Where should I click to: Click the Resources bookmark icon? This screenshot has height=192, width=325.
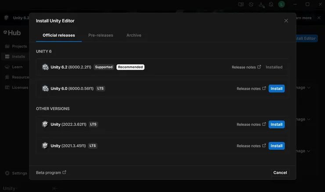point(7,77)
